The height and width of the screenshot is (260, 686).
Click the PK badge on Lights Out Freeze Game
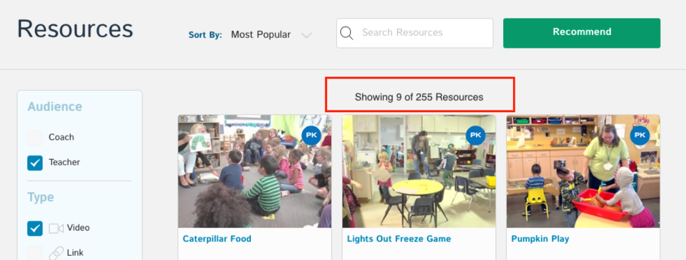point(476,135)
